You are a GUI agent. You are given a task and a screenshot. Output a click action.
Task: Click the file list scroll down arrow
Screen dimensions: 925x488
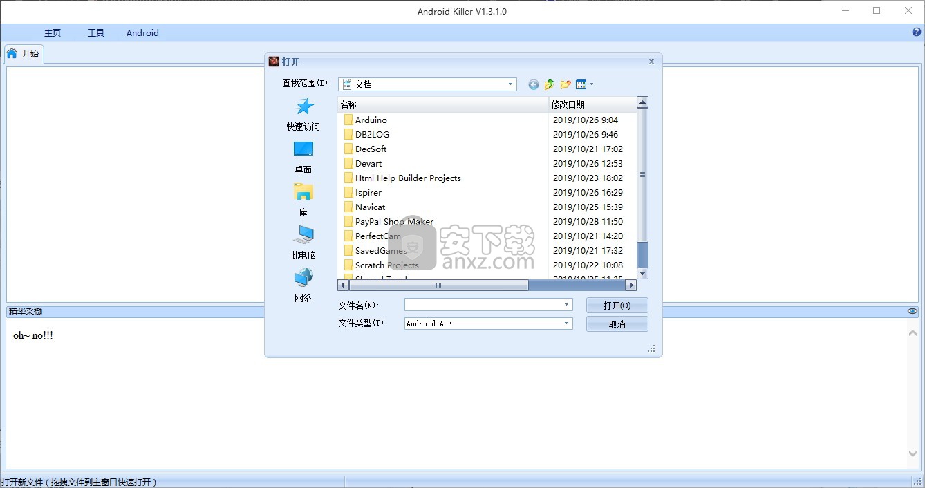tap(642, 274)
